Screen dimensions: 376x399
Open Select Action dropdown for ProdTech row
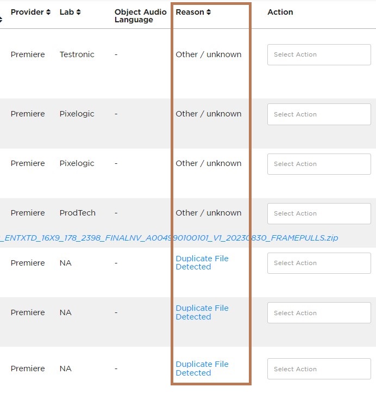point(319,213)
